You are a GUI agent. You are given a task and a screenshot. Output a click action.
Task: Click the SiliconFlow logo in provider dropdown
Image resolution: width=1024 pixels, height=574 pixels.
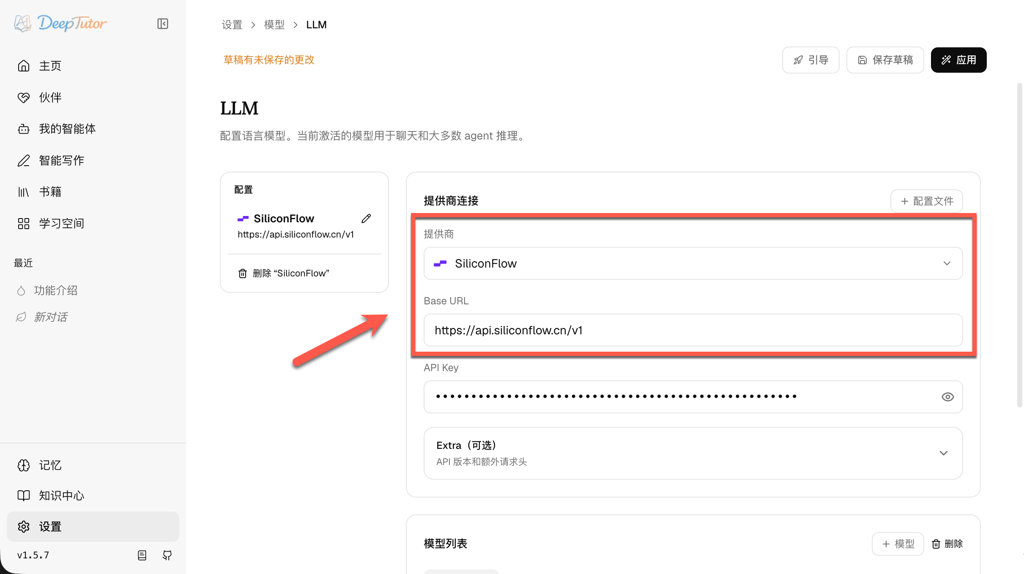[x=440, y=263]
